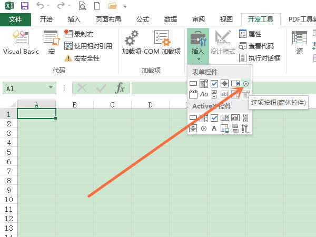Insert form control Spin Button

click(x=224, y=83)
